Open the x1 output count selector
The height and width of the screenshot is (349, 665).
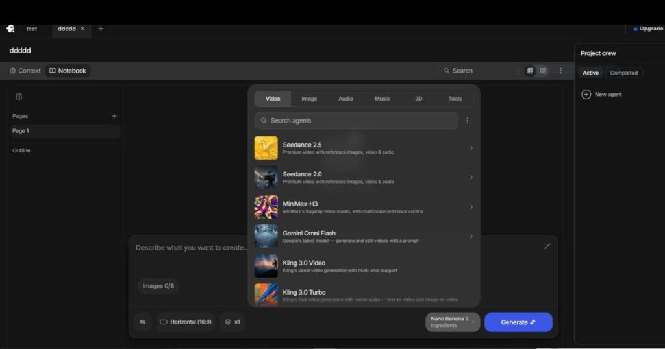[232, 322]
